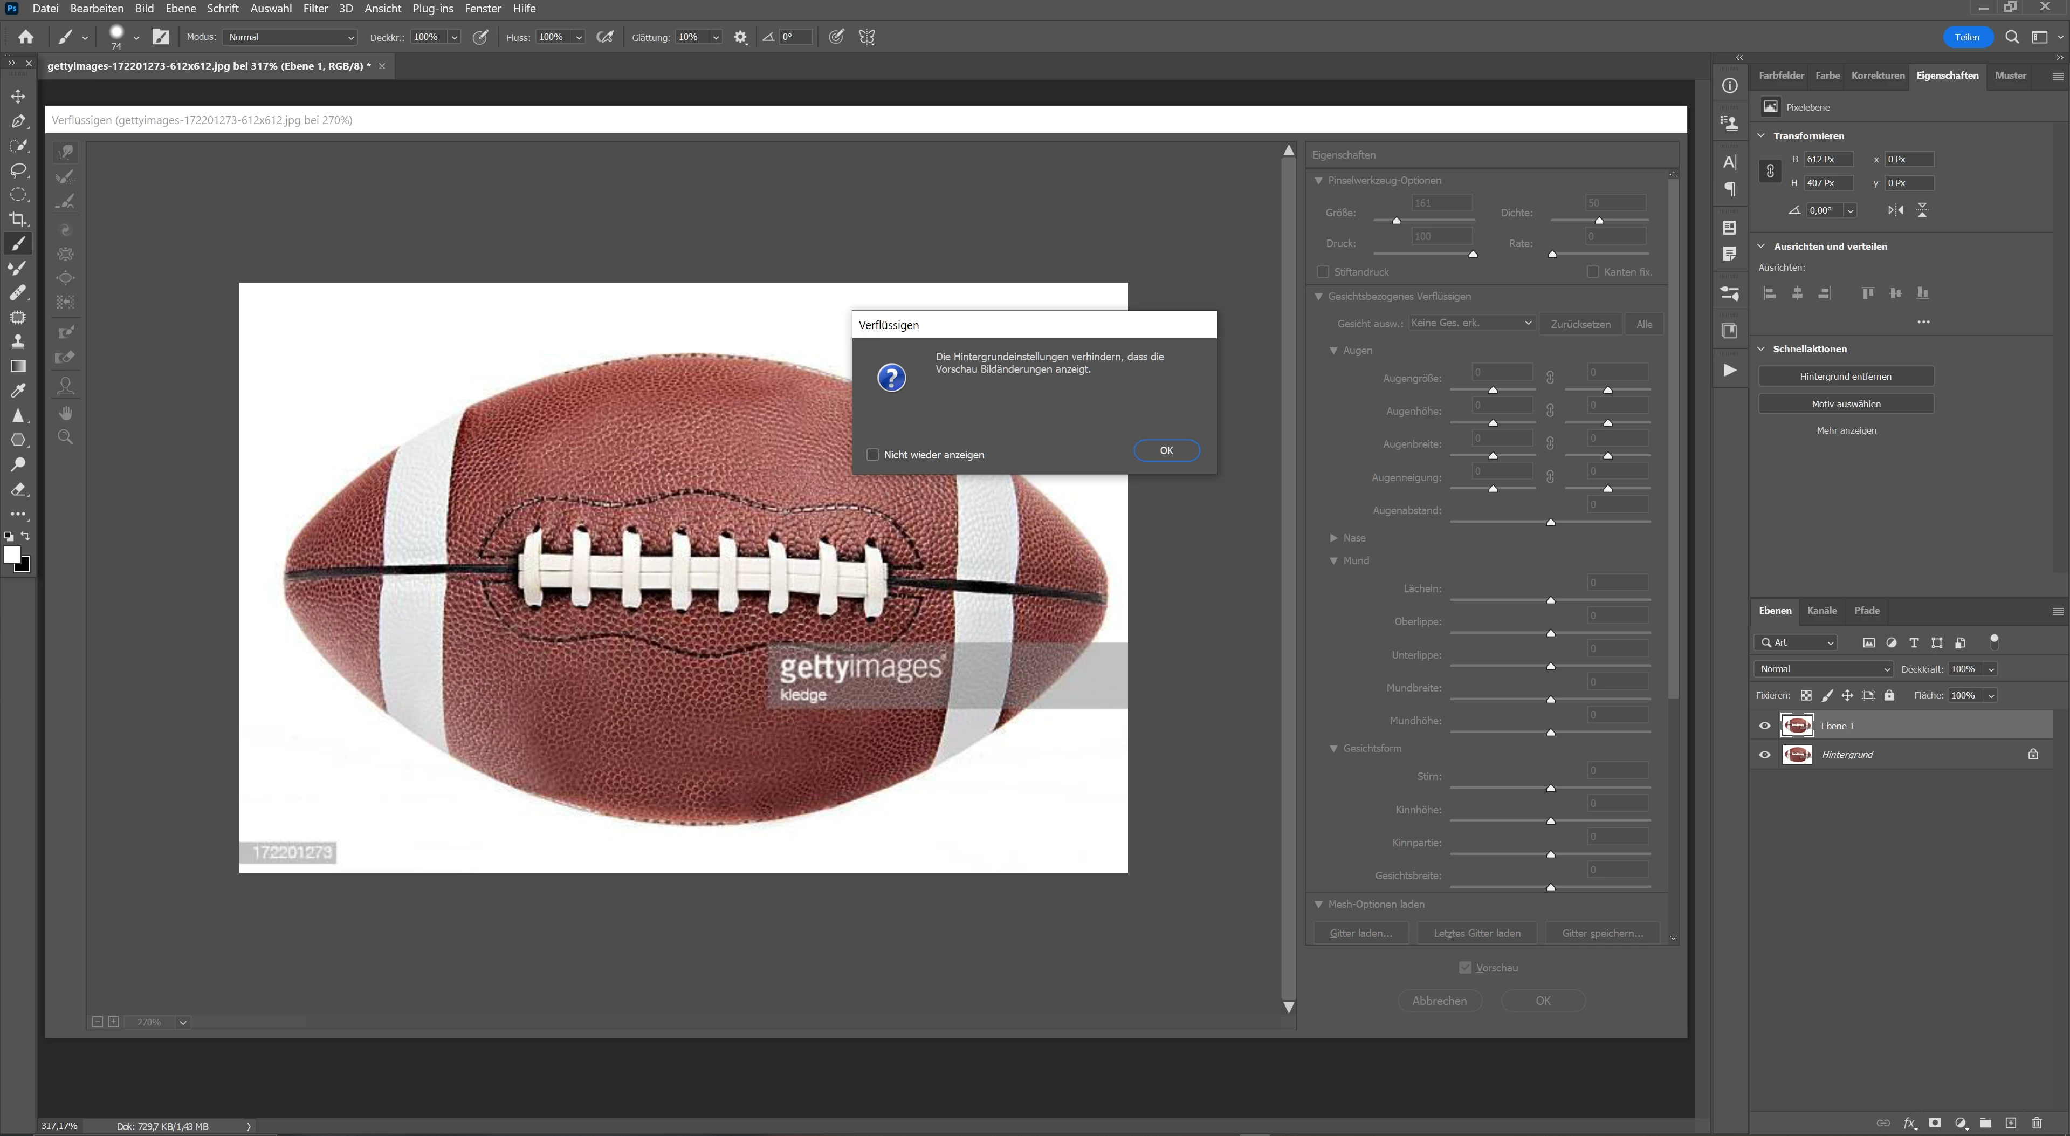The image size is (2070, 1136).
Task: Click the search magnifier icon top right
Action: tap(2011, 37)
